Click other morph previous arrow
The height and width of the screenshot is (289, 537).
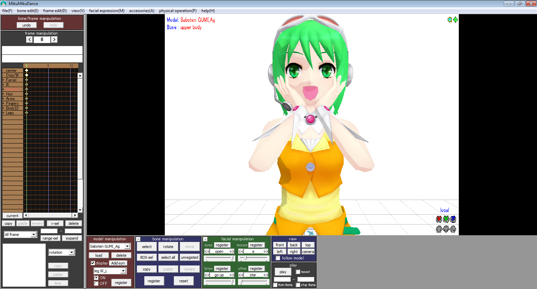tap(241, 275)
